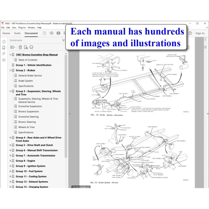Screen dimensions: 209x209
Task: Click the bookmarks panel vertical scrollbar
Action: (x=66, y=104)
